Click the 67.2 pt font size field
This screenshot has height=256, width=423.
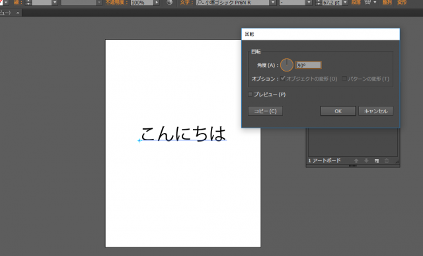coord(332,3)
